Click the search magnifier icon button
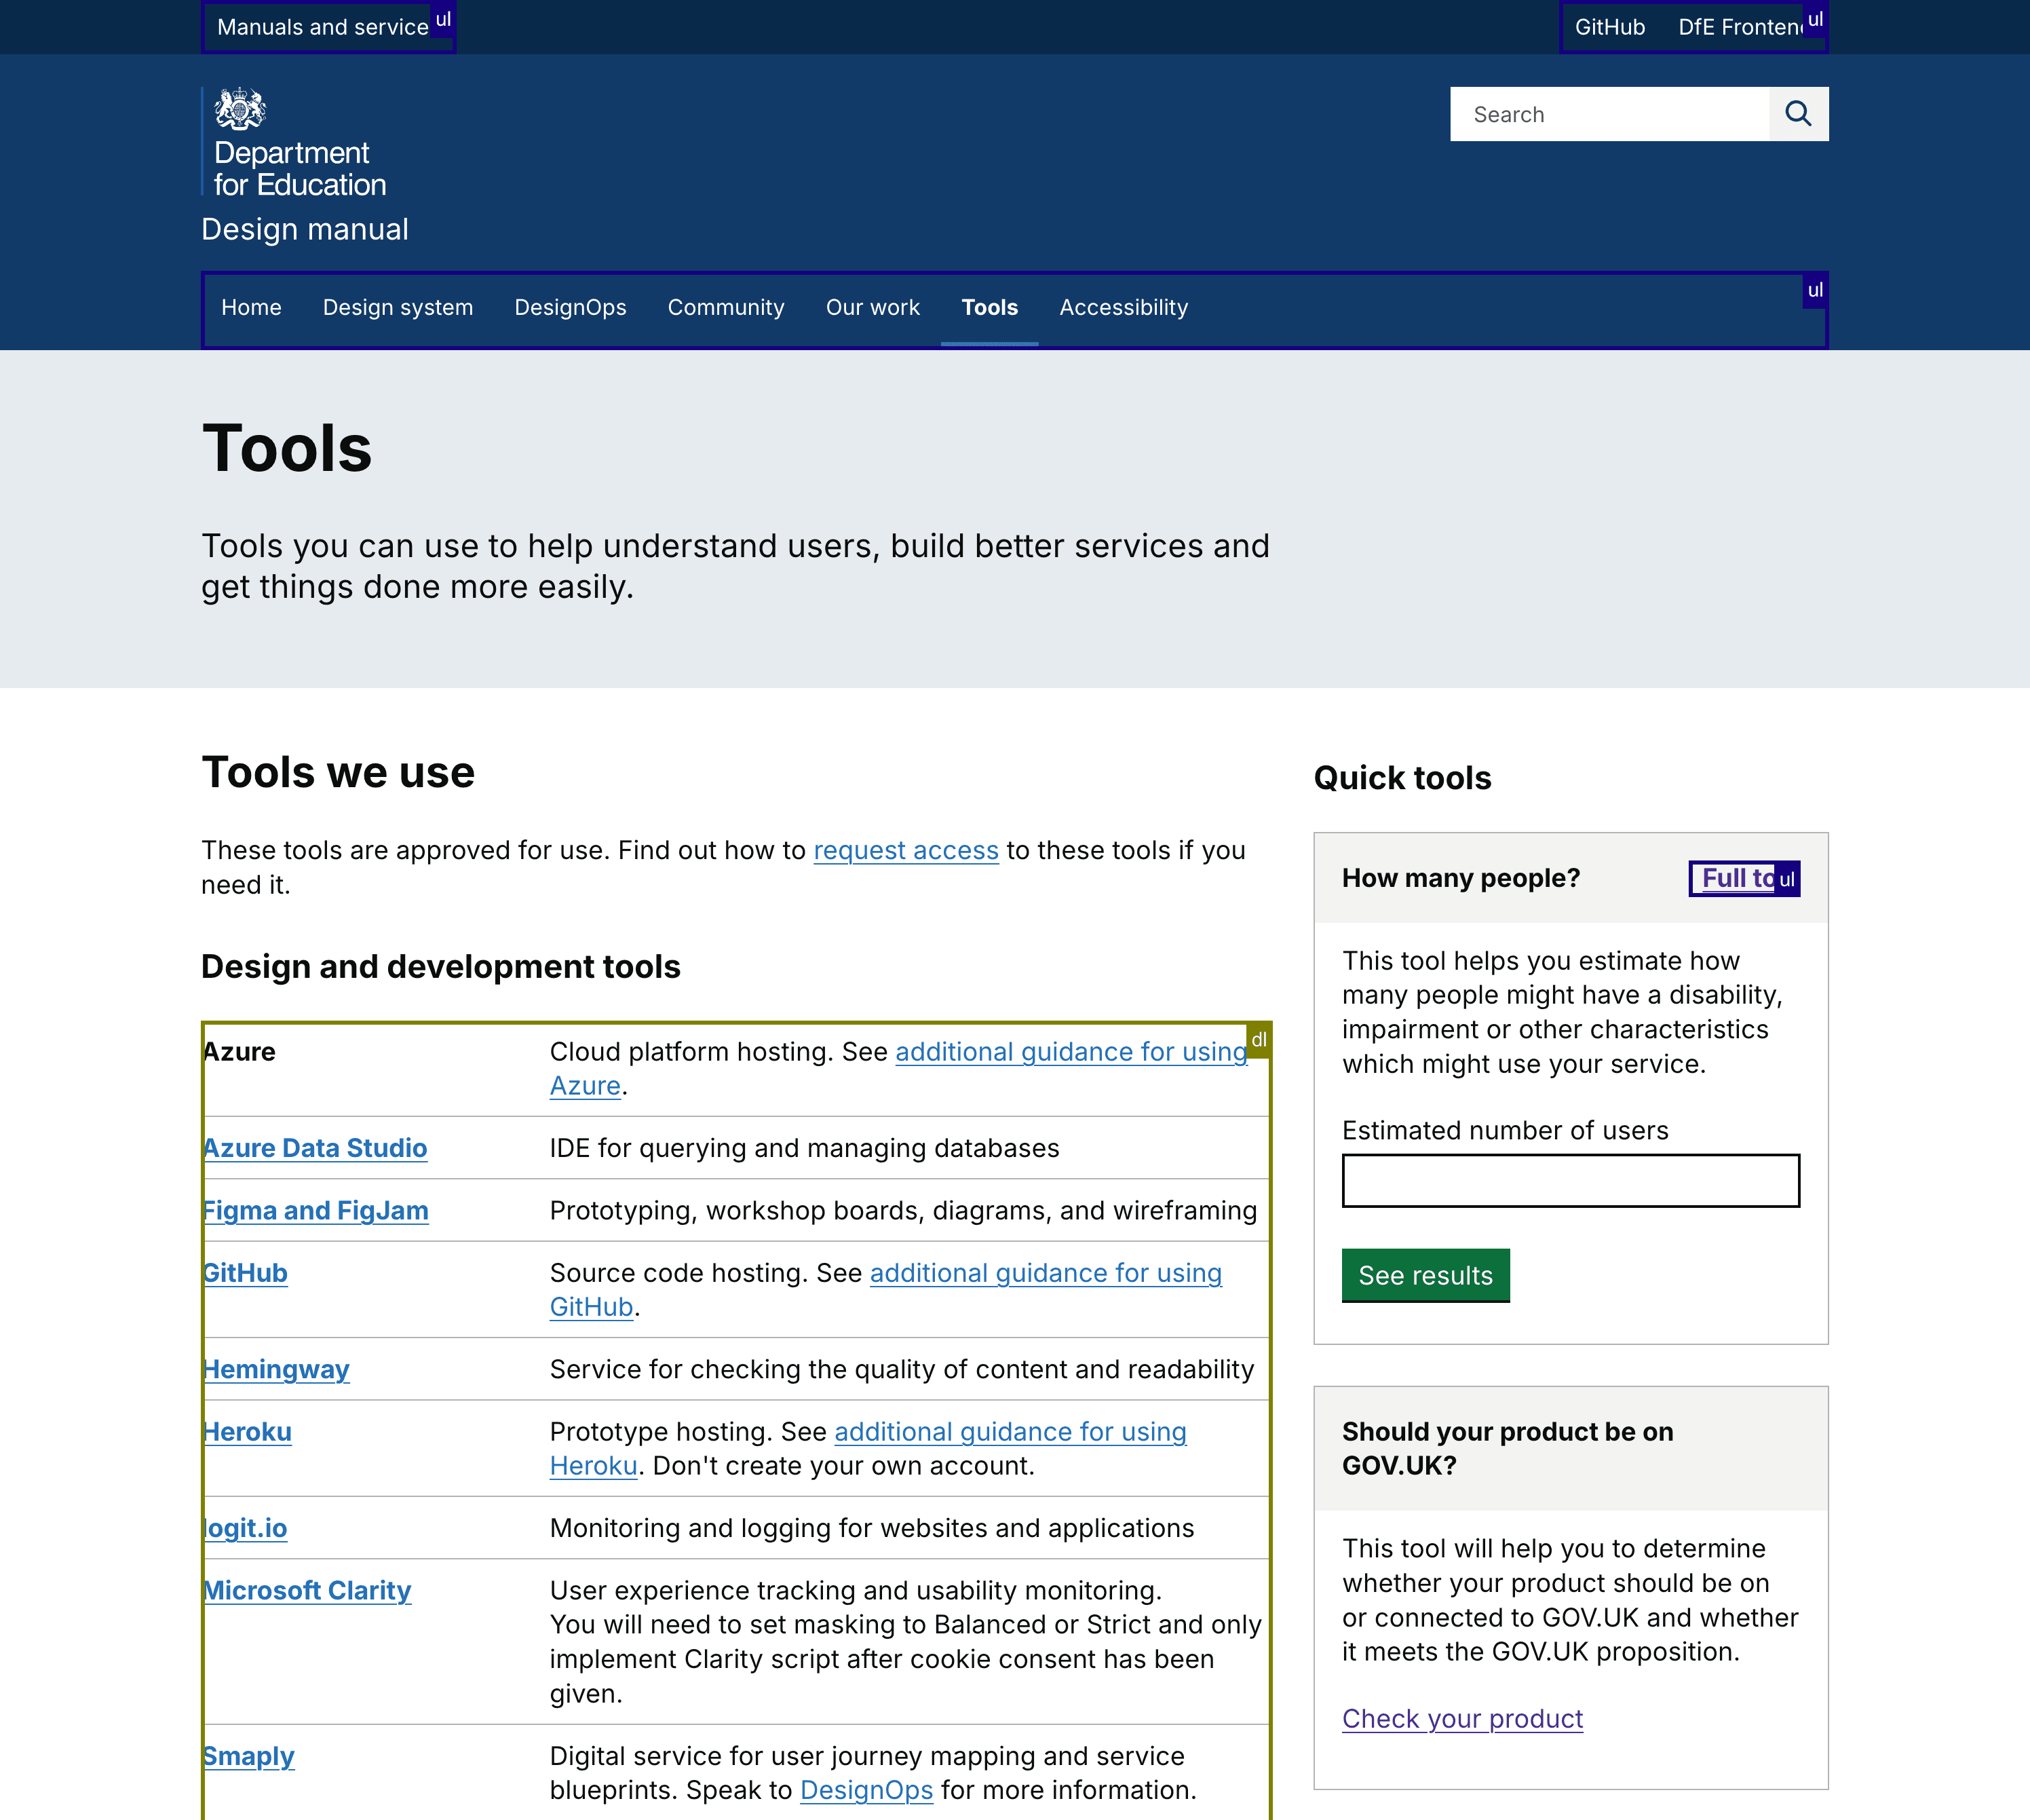 pyautogui.click(x=1798, y=114)
